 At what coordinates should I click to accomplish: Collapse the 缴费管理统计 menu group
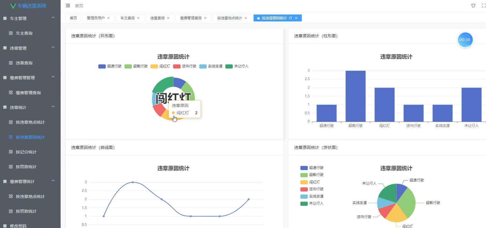(53, 181)
